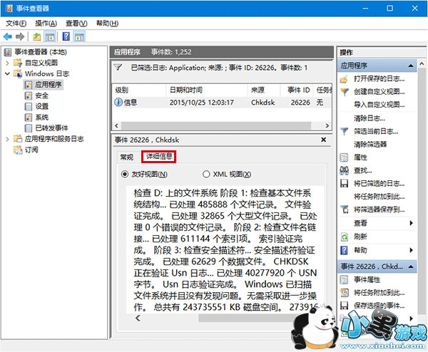
Task: Click the Forward arrow toolbar icon
Action: (20, 36)
